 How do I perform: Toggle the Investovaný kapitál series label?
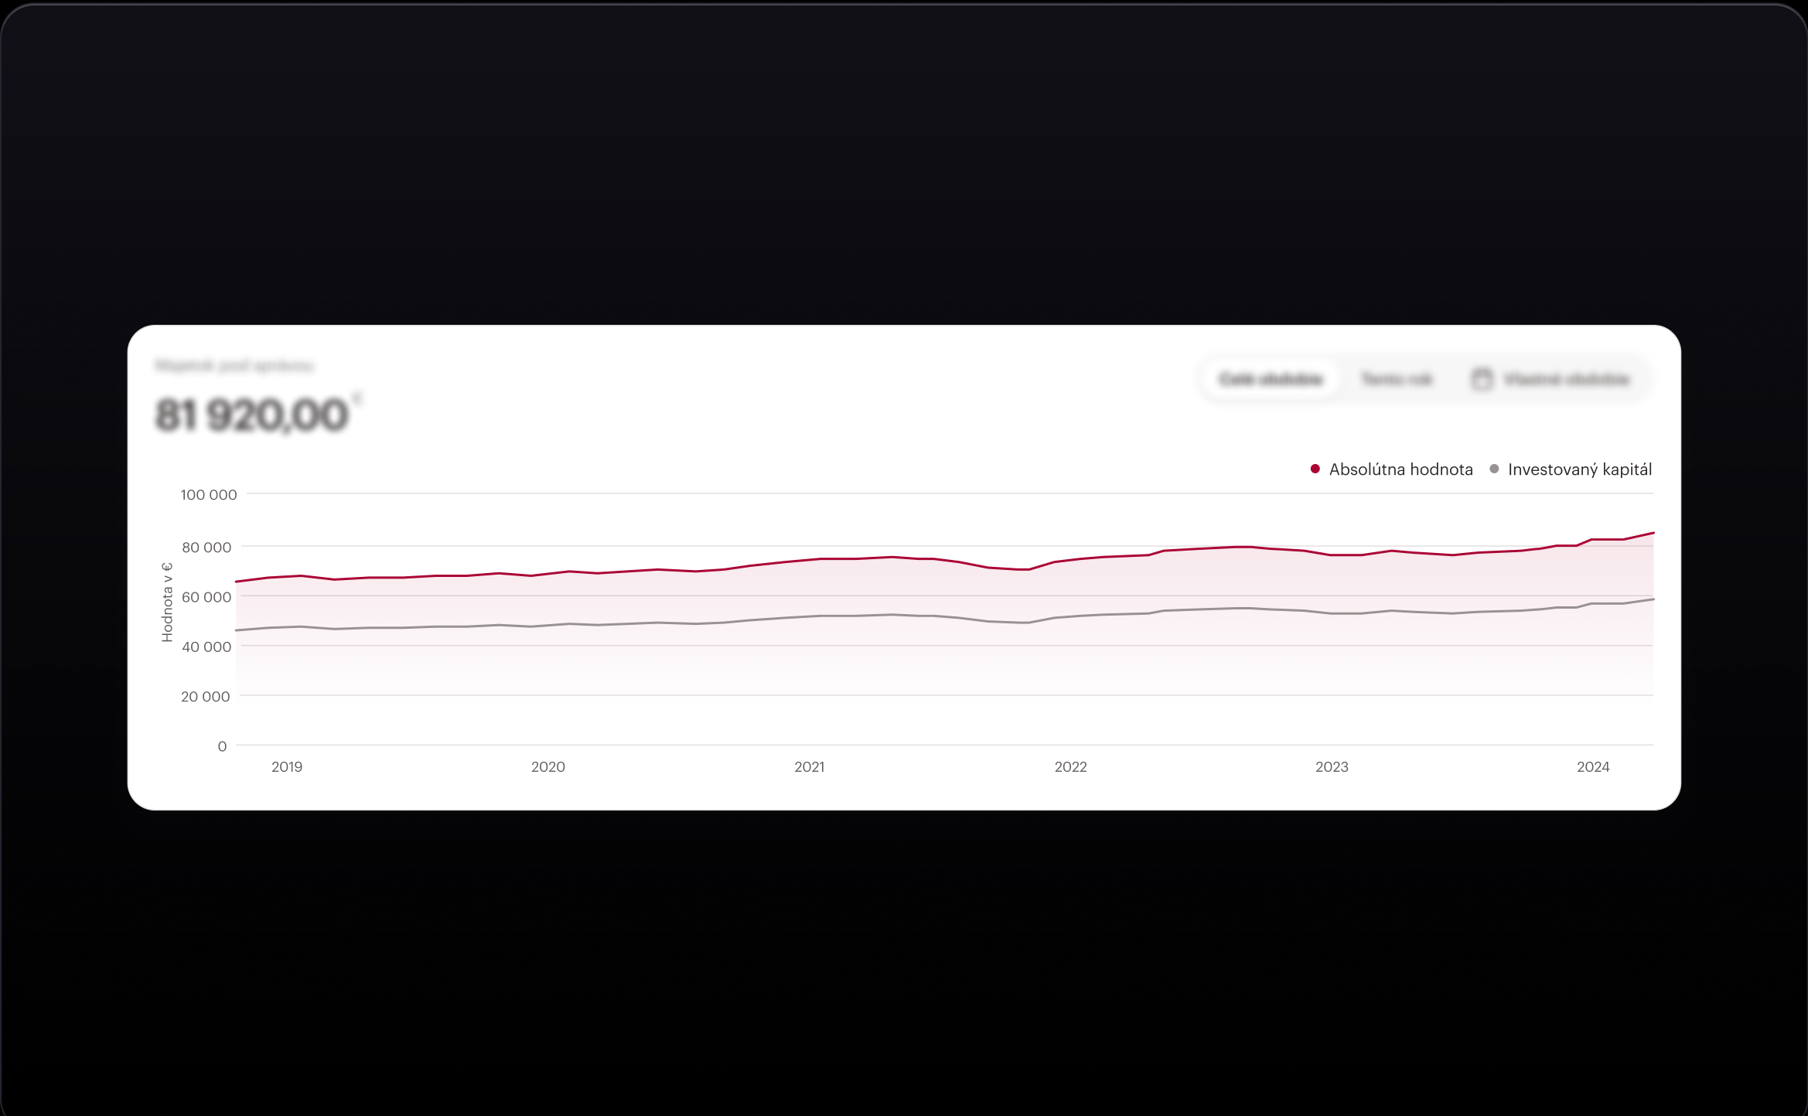tap(1579, 469)
